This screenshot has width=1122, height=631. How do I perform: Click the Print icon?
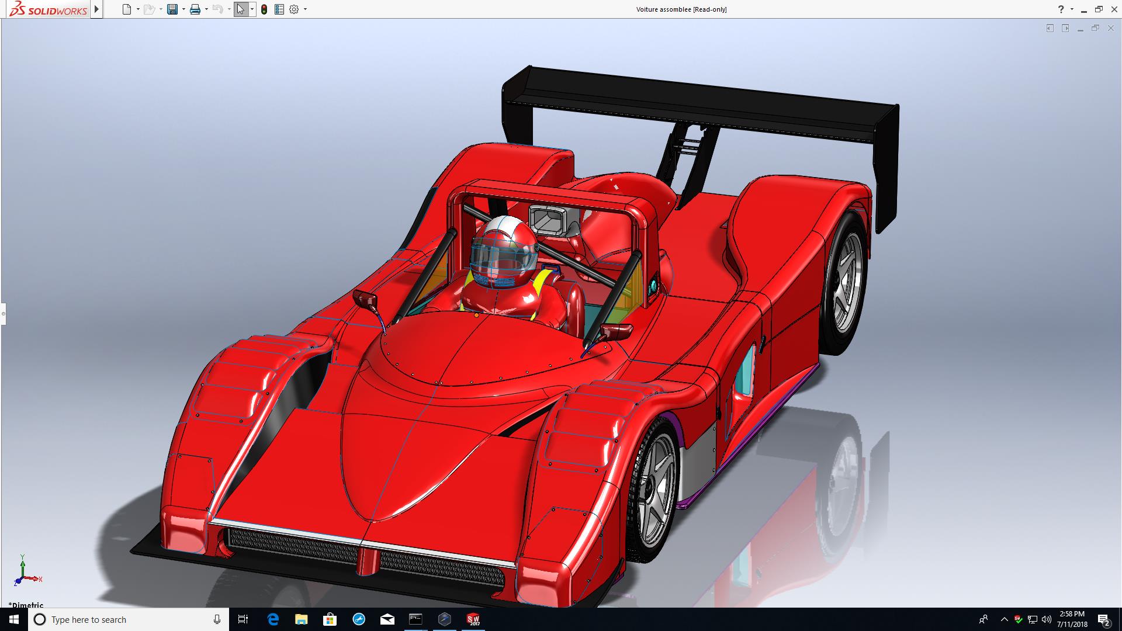click(x=195, y=9)
